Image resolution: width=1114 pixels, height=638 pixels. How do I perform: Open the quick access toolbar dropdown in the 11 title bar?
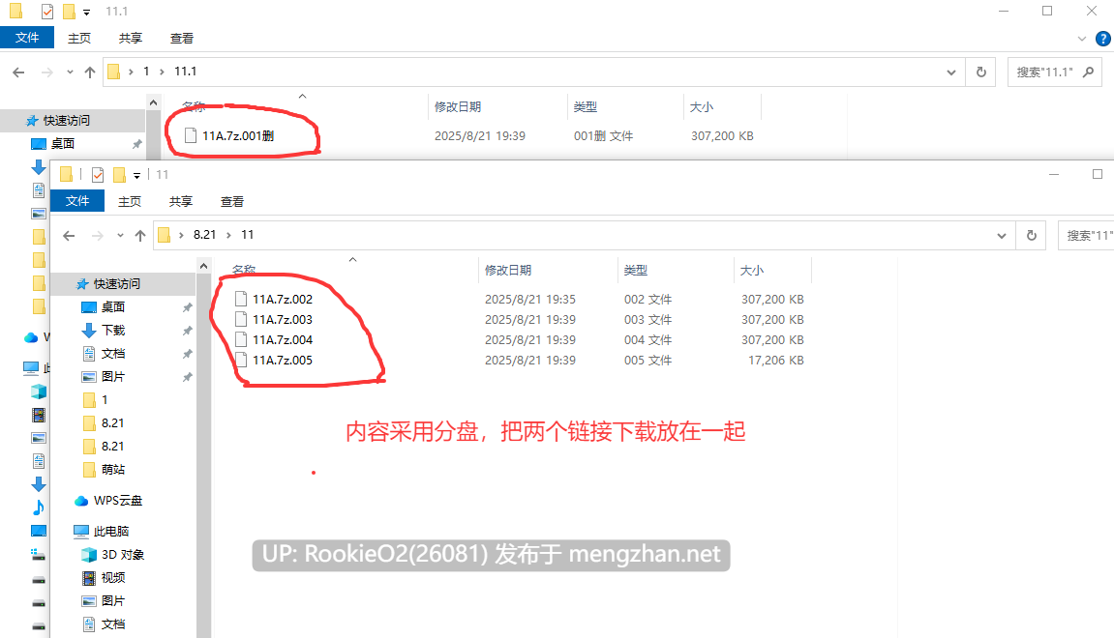click(x=137, y=175)
